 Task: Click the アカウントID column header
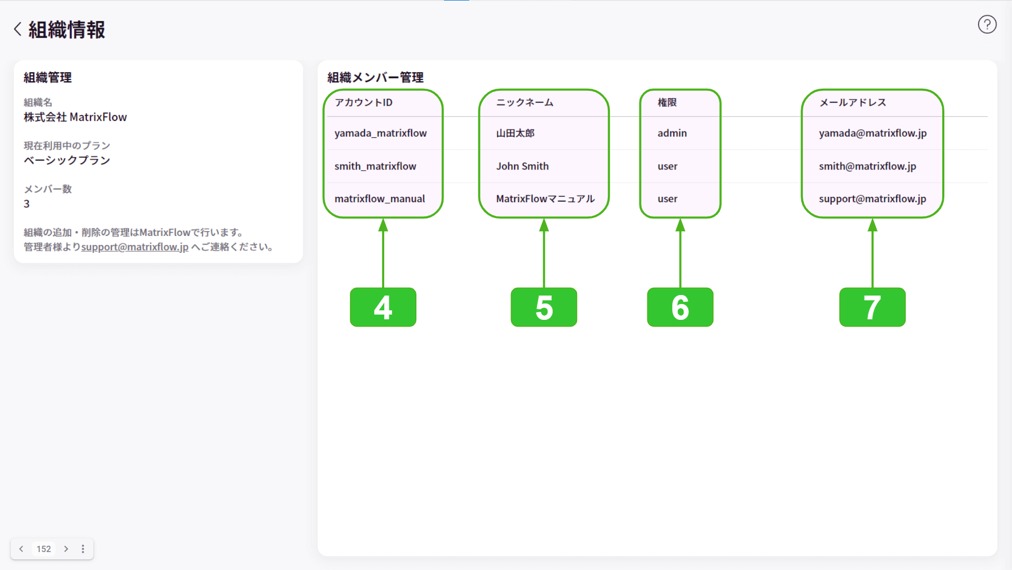tap(364, 102)
